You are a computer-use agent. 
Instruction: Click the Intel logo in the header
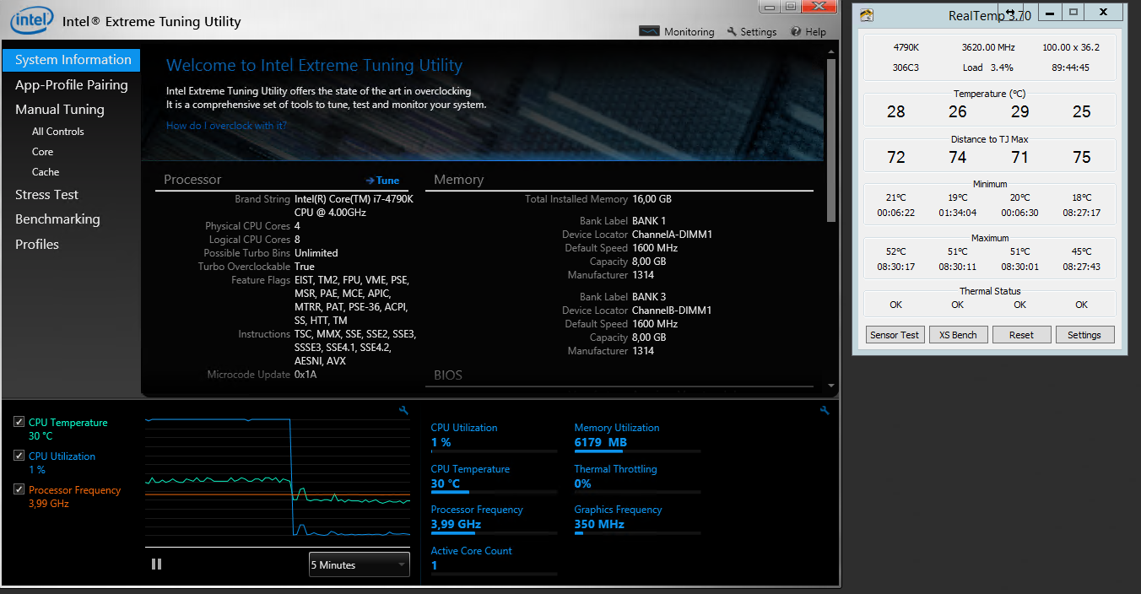coord(31,20)
